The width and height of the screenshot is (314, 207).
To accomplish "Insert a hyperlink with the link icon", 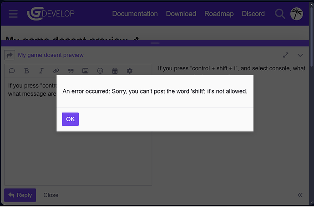I will [56, 71].
